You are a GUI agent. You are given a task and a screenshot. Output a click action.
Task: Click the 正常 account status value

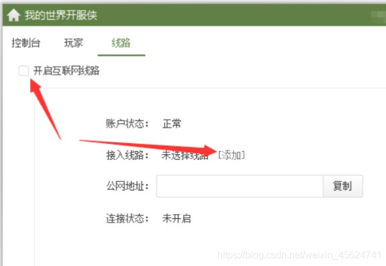pyautogui.click(x=172, y=123)
